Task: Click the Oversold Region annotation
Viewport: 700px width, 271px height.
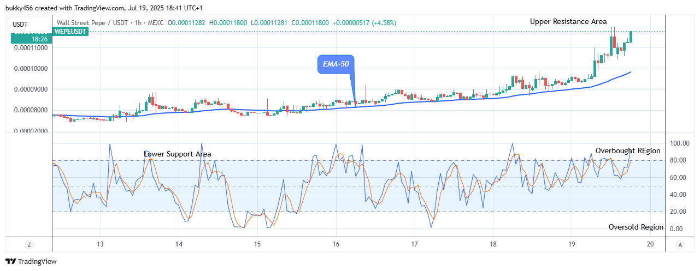Action: [636, 227]
